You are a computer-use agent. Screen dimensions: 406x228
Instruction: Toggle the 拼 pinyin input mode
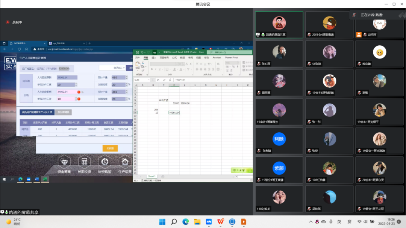pyautogui.click(x=349, y=222)
